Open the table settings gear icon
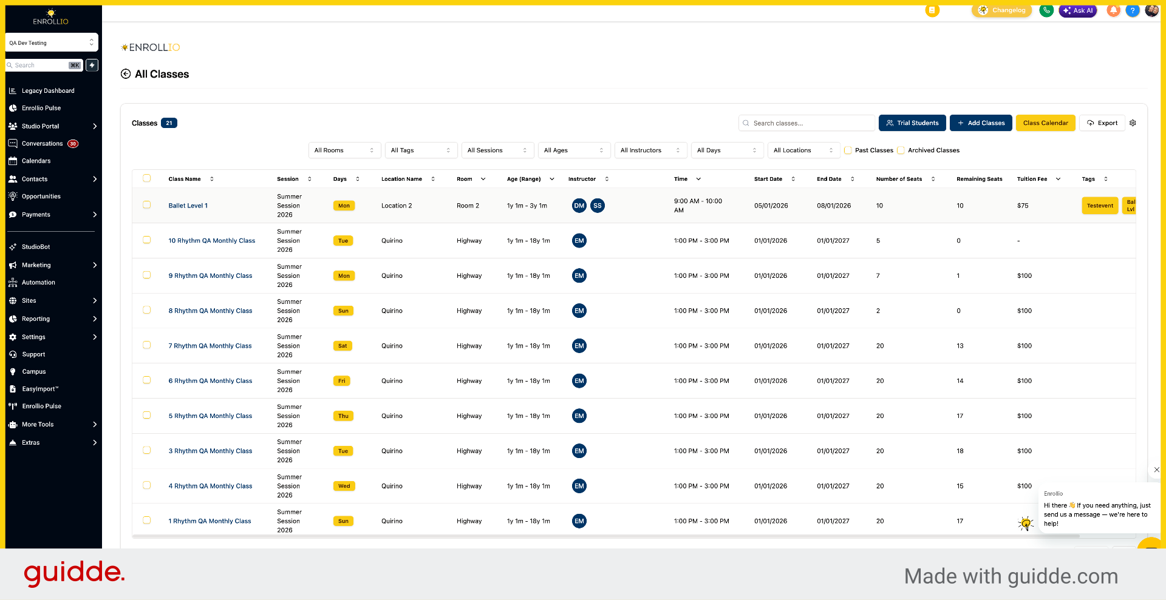Image resolution: width=1166 pixels, height=600 pixels. coord(1133,123)
